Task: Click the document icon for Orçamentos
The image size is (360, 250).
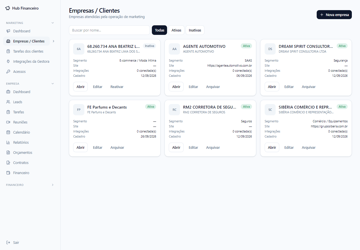Action: [x=8, y=152]
